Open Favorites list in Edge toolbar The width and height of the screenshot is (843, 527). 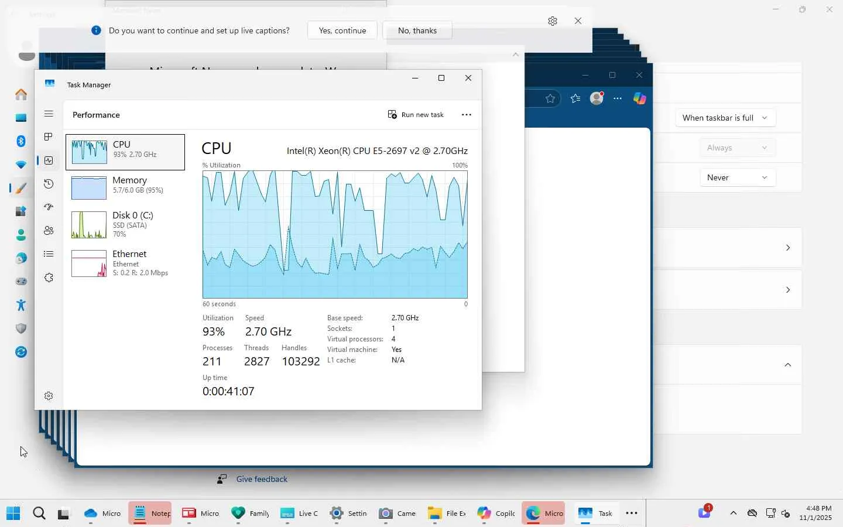(575, 98)
